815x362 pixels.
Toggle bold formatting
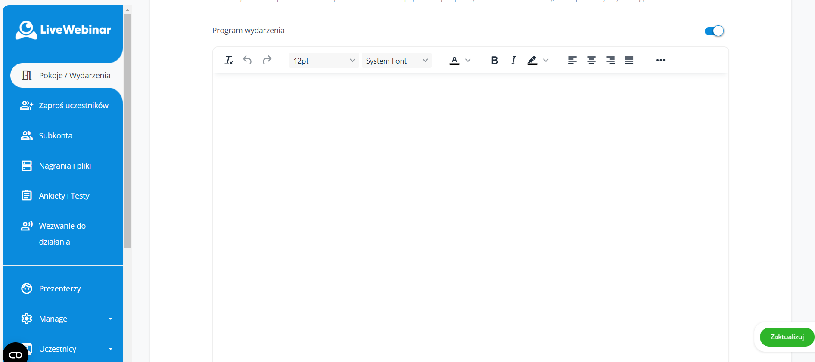[495, 61]
